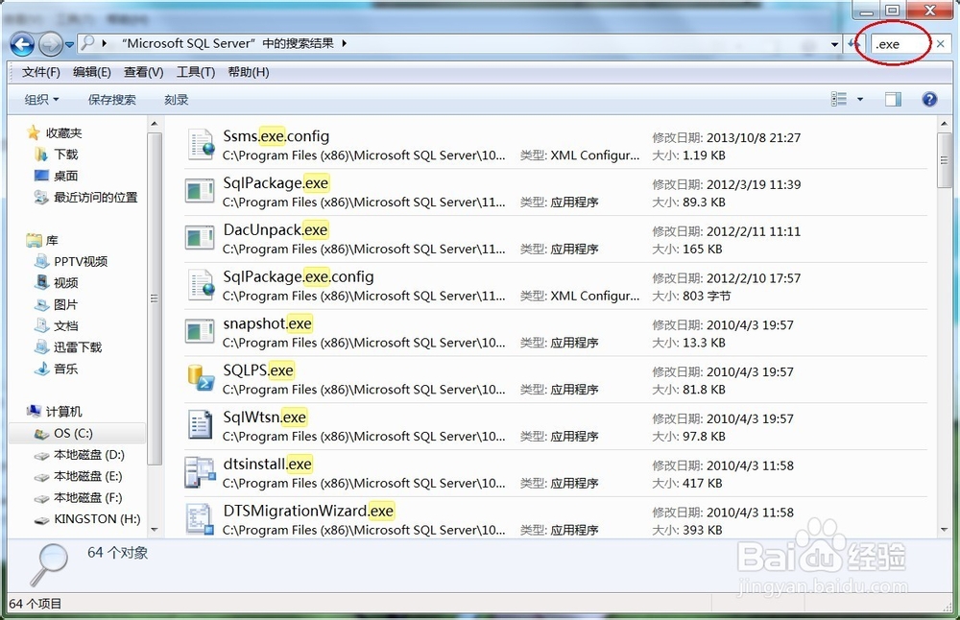Clear the search box with X button
The width and height of the screenshot is (960, 620).
click(941, 43)
